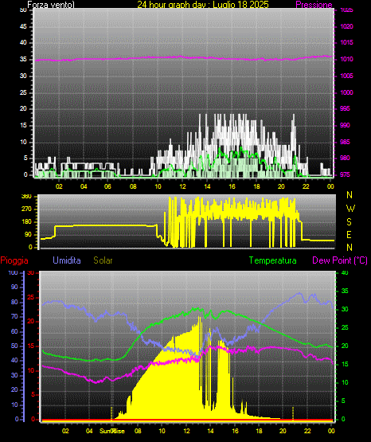This screenshot has width=371, height=442.
Task: Click the Solar legend label
Action: coord(103,260)
